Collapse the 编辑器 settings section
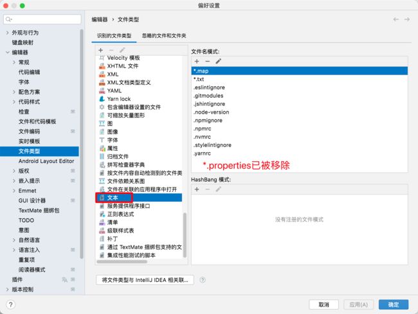 tap(8, 52)
